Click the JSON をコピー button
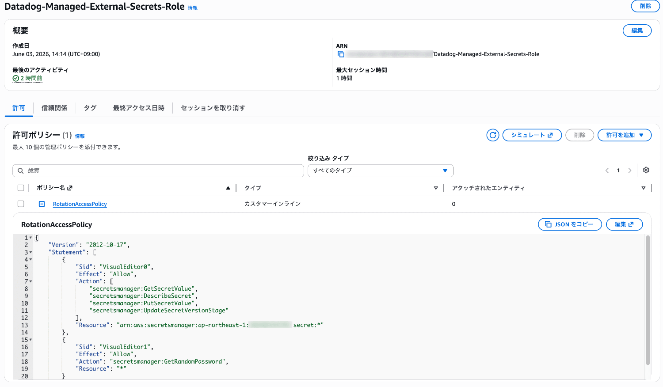This screenshot has height=387, width=663. (570, 224)
